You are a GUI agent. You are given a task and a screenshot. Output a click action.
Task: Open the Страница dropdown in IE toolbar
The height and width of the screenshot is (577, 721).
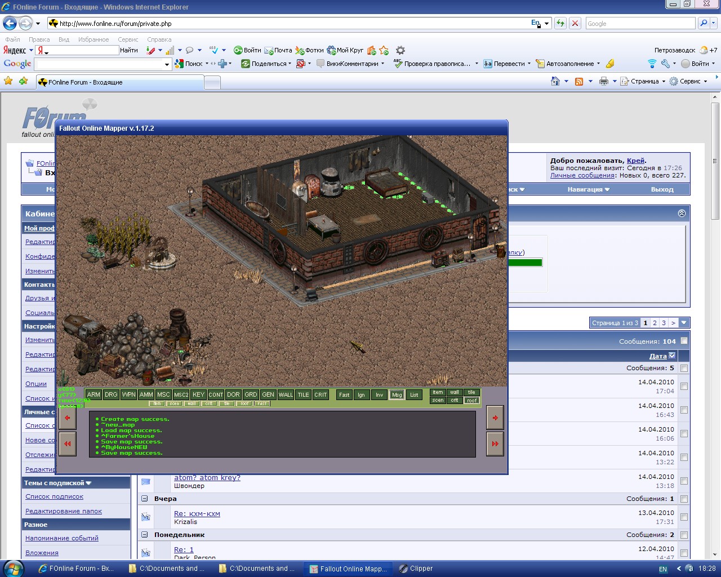point(643,81)
